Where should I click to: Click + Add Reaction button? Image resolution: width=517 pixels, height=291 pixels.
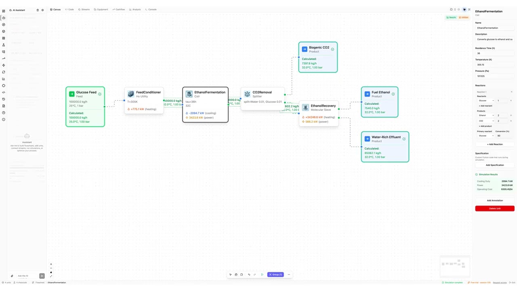tap(495, 144)
